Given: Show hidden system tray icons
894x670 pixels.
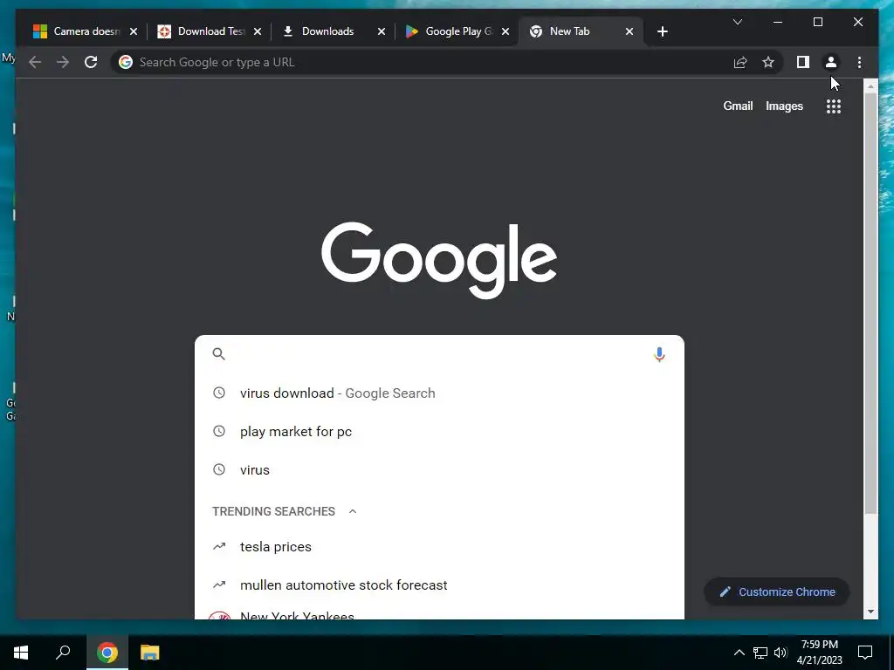Looking at the screenshot, I should [x=739, y=653].
